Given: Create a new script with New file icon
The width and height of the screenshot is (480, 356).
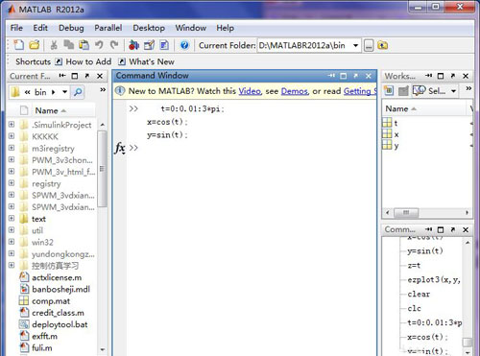Looking at the screenshot, I should pyautogui.click(x=18, y=45).
